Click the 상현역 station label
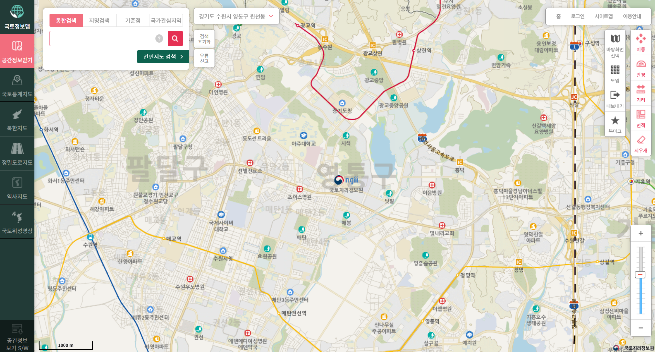The width and height of the screenshot is (655, 352). 424,51
